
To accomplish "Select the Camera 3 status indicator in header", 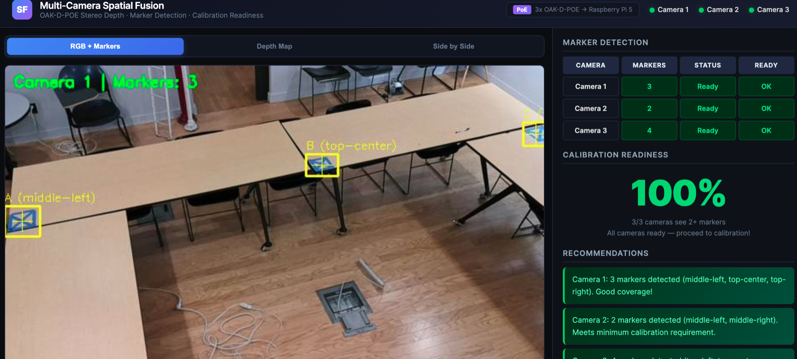I will (x=769, y=9).
